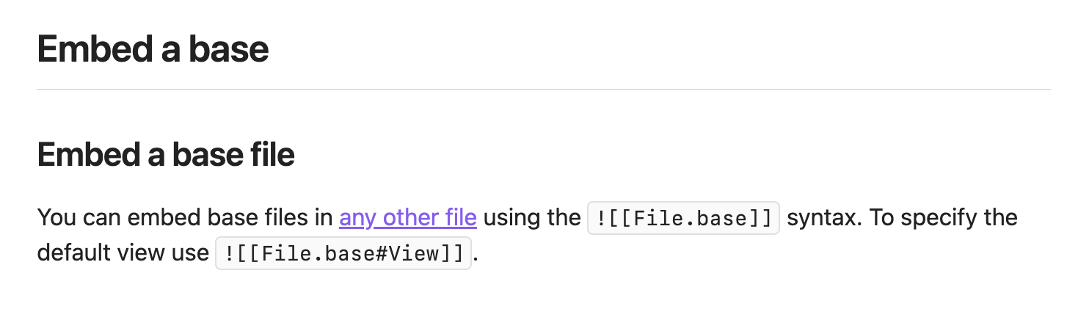Image resolution: width=1067 pixels, height=320 pixels.
Task: Open the "any other file" link
Action: (407, 218)
